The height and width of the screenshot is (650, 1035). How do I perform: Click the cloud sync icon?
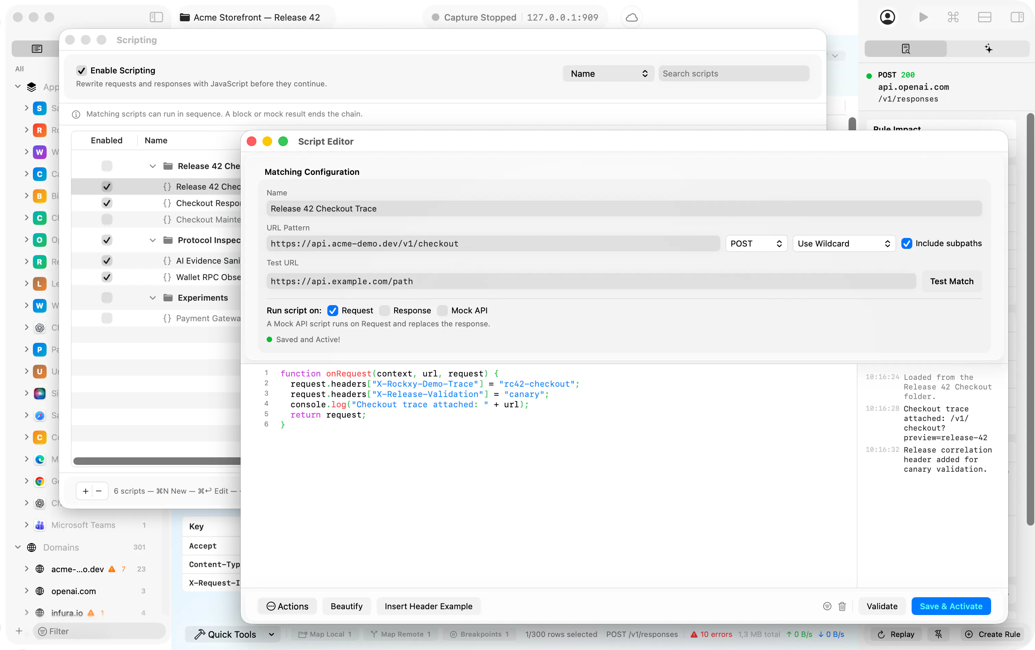coord(632,17)
